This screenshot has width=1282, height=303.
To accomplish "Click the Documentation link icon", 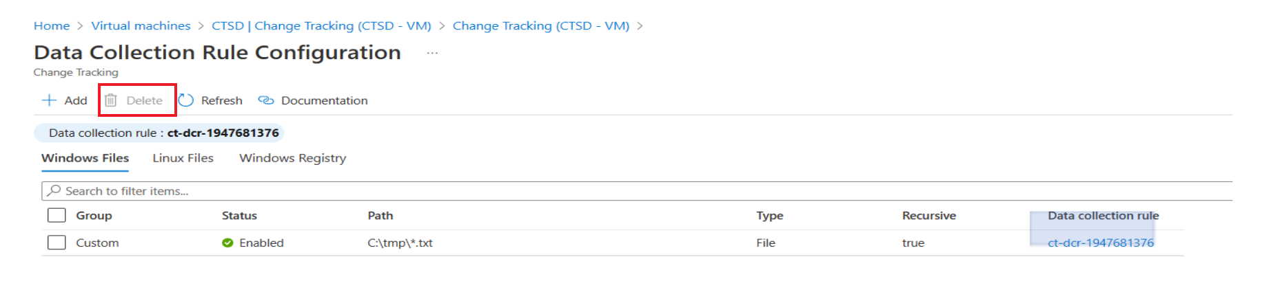I will click(x=266, y=100).
